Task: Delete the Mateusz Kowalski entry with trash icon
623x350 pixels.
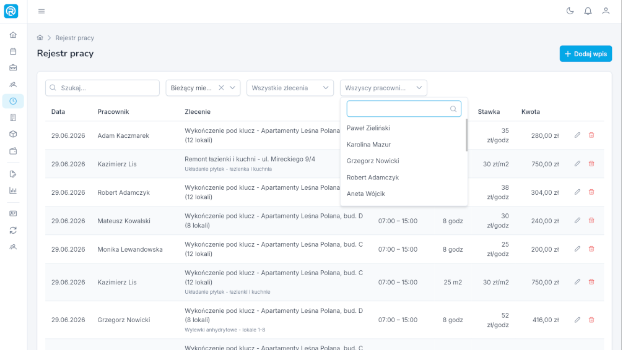Action: 591,221
